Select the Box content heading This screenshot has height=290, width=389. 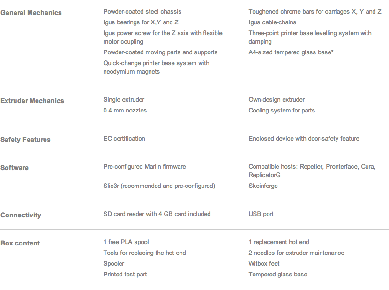point(20,243)
